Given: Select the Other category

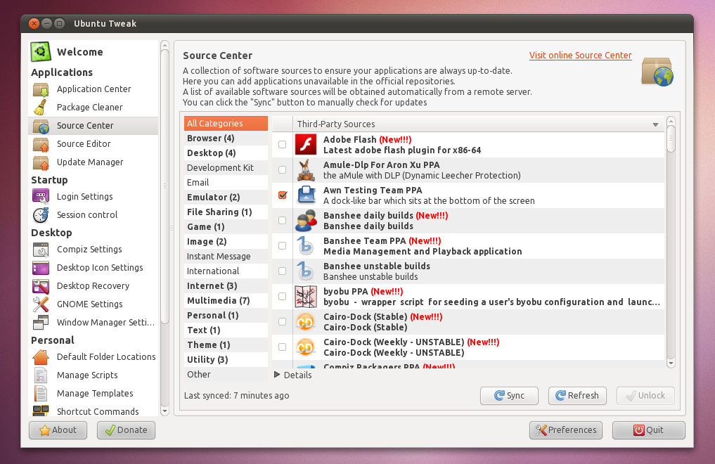Looking at the screenshot, I should coord(226,374).
